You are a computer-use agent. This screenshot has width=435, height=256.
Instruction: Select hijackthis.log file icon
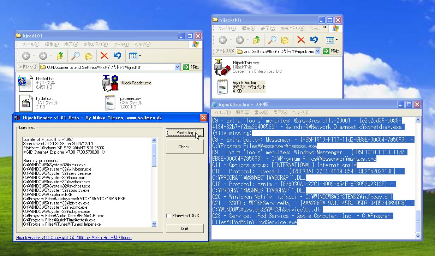click(x=222, y=87)
